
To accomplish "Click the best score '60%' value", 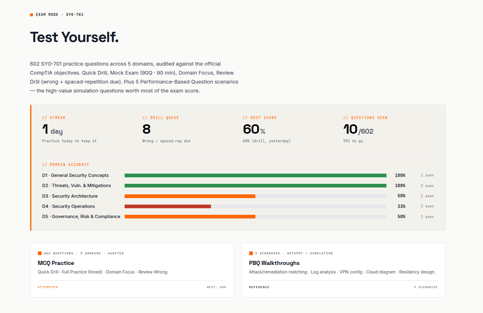I will [254, 130].
